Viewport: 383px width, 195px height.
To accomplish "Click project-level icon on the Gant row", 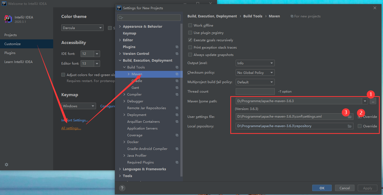I will (177, 88).
